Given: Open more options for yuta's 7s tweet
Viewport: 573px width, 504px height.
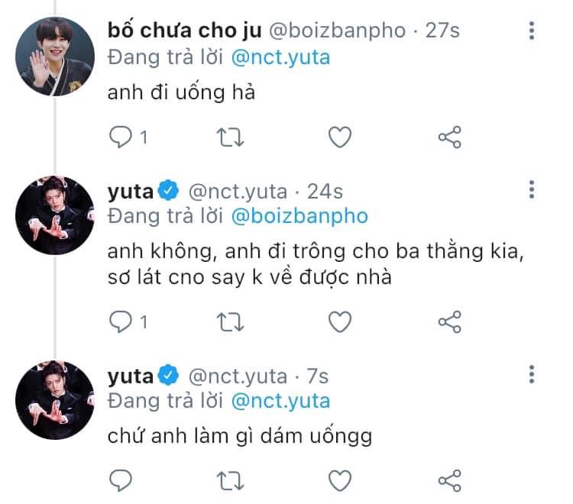Looking at the screenshot, I should 532,374.
